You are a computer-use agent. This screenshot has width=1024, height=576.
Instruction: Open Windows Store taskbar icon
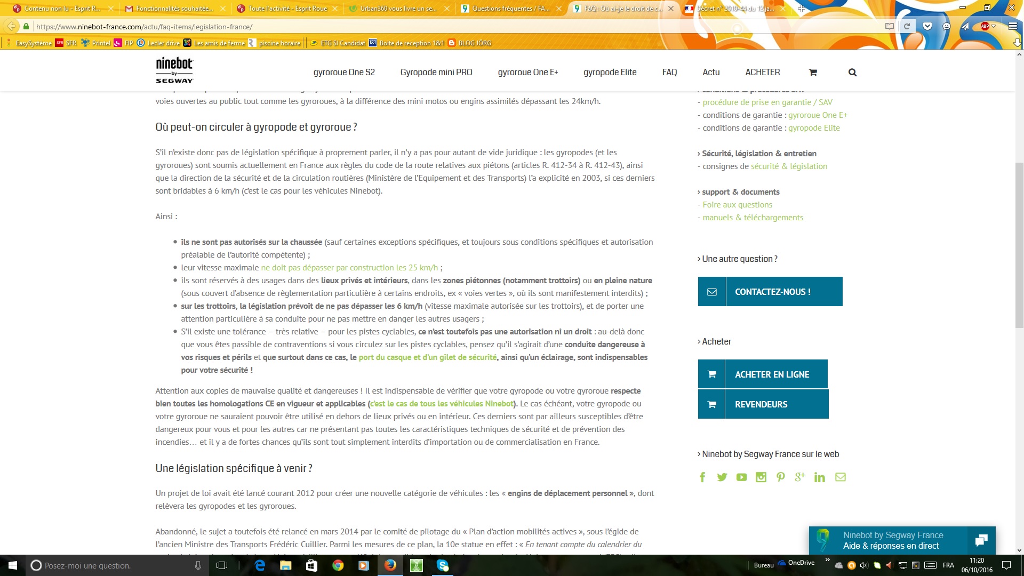point(311,565)
